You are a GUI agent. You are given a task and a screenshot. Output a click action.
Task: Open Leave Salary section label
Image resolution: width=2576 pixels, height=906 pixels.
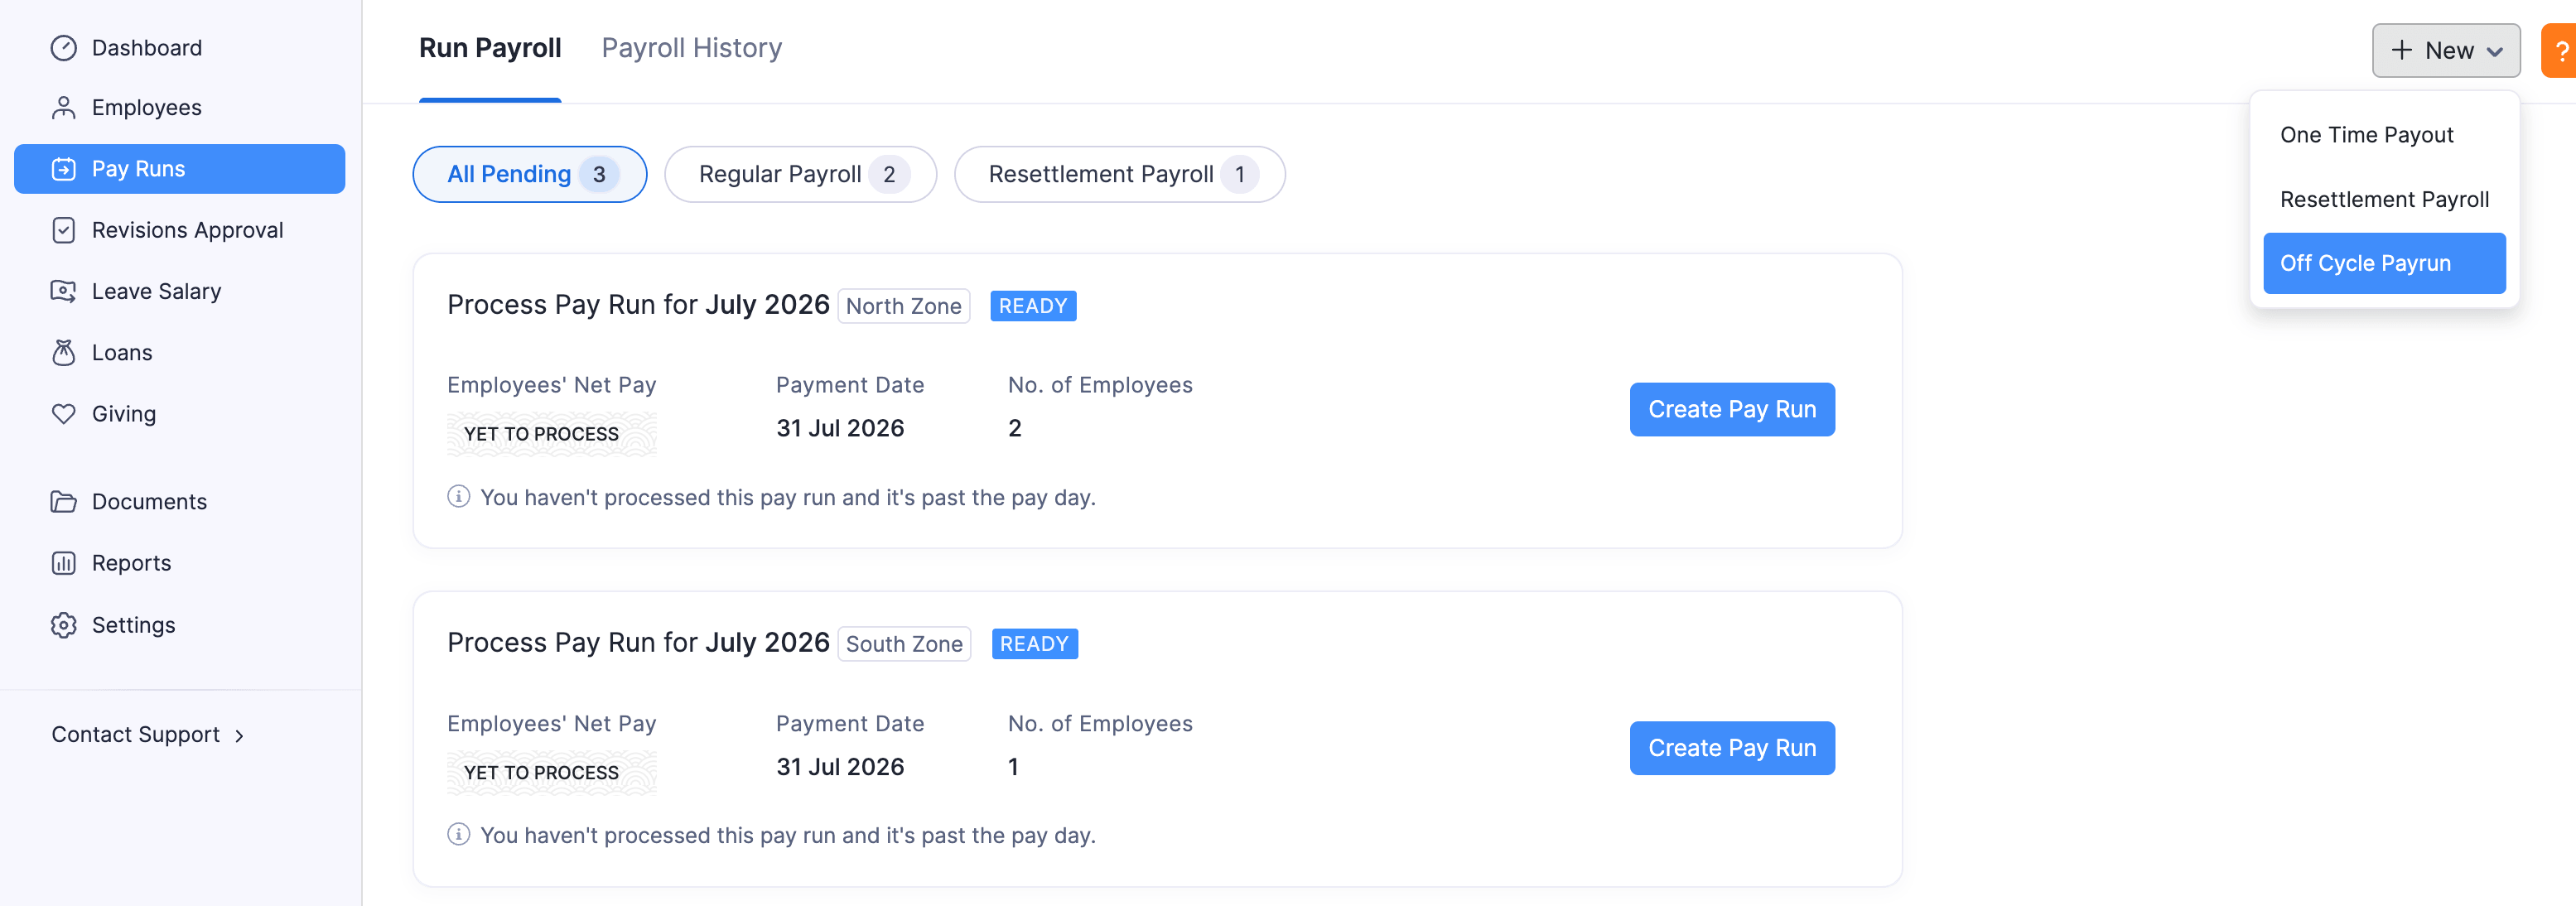tap(157, 291)
